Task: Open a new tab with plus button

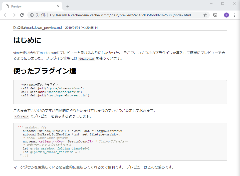Action: 68,6
